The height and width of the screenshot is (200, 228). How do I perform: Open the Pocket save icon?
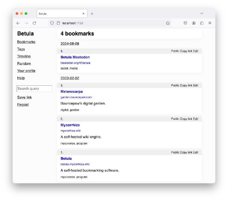click(186, 23)
